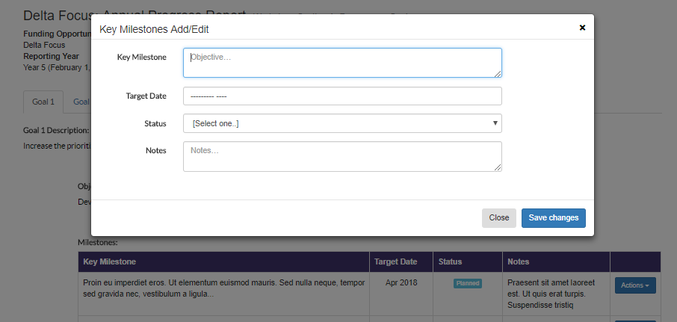Click the Planned status badge

[x=467, y=283]
